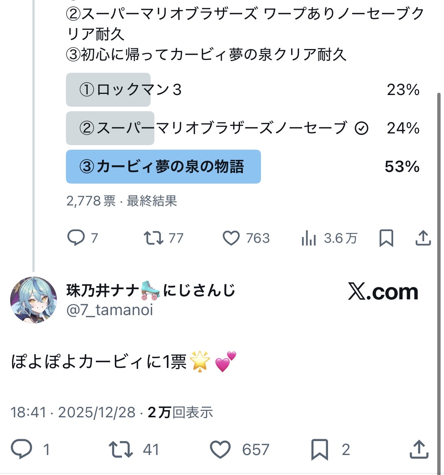This screenshot has width=444, height=475.
Task: Select poll option ①ロックマン３
Action: (x=130, y=90)
